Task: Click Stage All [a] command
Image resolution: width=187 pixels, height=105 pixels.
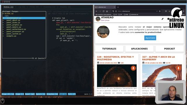Action: tap(8, 94)
